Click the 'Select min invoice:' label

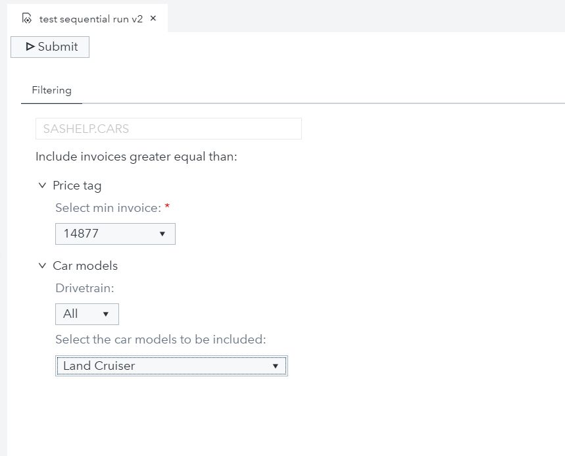(x=109, y=208)
